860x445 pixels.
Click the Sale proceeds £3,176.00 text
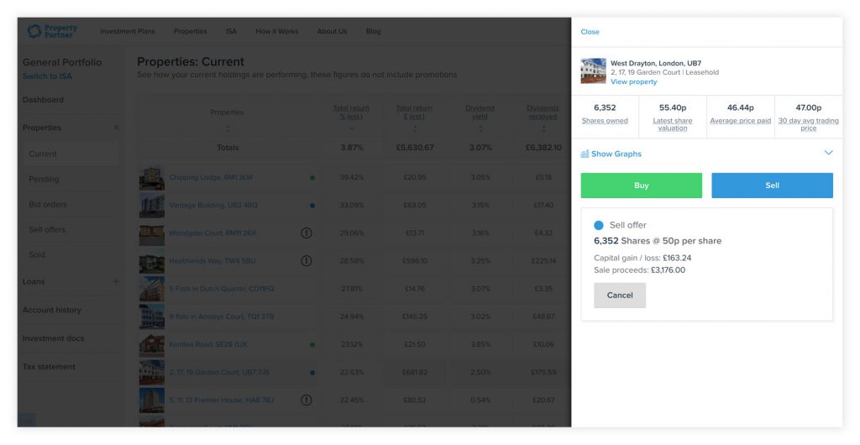[x=639, y=270]
